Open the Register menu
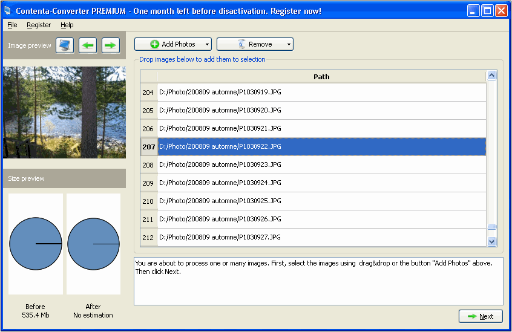The image size is (512, 332). [39, 25]
